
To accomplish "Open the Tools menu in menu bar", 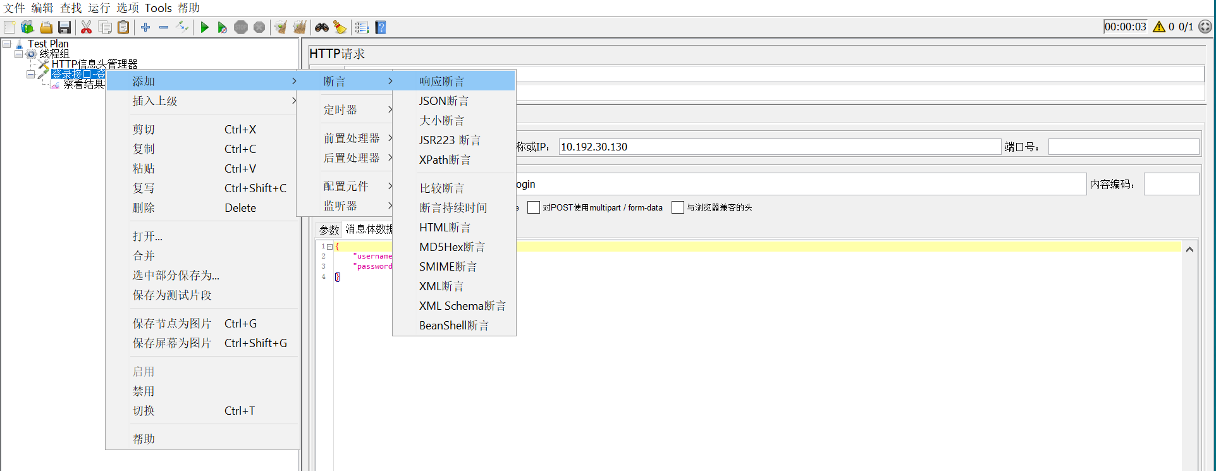I will (158, 8).
